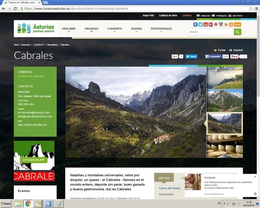Image resolution: width=260 pixels, height=208 pixels.
Task: Expand the DESCUBRE navigation menu
Action: pyautogui.click(x=69, y=29)
